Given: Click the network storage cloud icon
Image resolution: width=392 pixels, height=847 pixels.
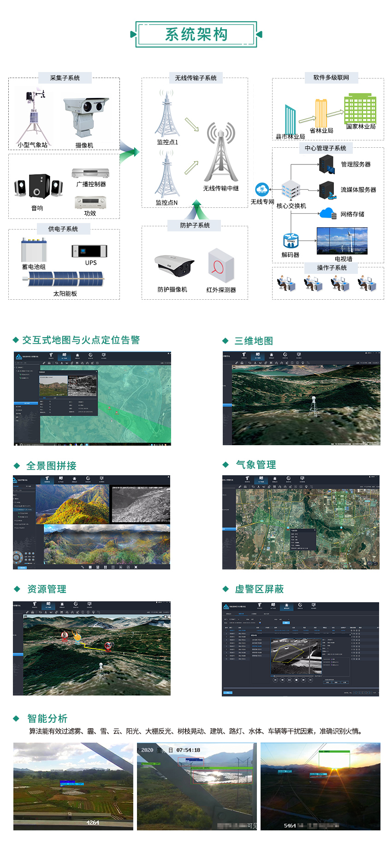Looking at the screenshot, I should (328, 213).
